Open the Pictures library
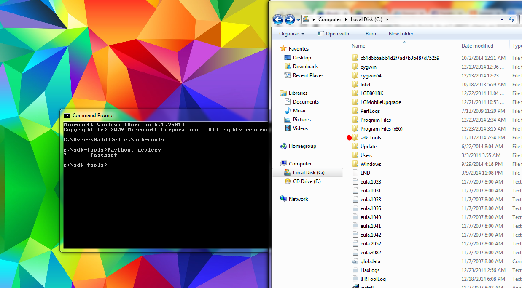This screenshot has width=522, height=288. pos(302,120)
